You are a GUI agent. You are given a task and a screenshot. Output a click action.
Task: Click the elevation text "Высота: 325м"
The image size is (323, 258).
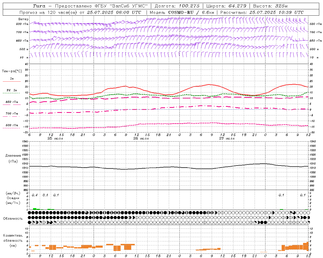[x=270, y=6]
